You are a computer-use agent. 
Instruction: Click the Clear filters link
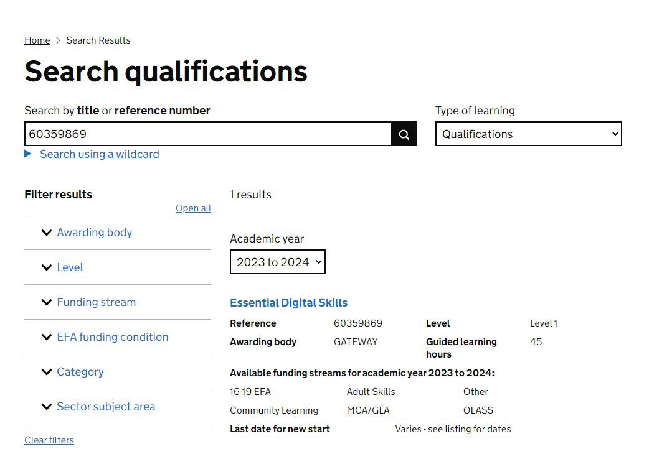click(49, 440)
